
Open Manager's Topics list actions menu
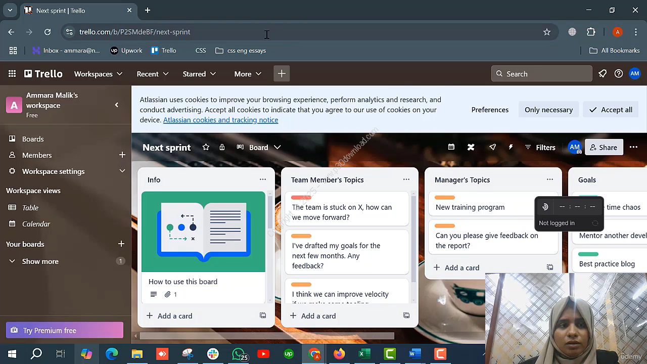[x=550, y=179]
